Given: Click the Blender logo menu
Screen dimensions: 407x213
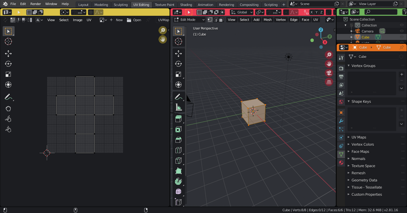Looking at the screenshot, I should [5, 4].
